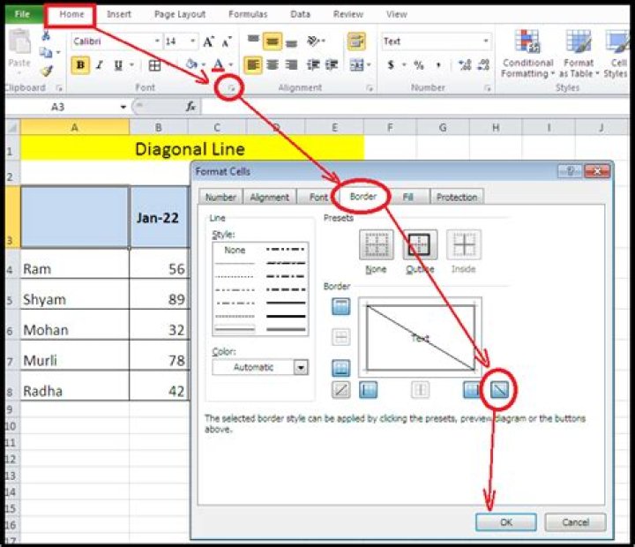This screenshot has width=635, height=547.
Task: Increase font size with the large A
Action: click(208, 41)
